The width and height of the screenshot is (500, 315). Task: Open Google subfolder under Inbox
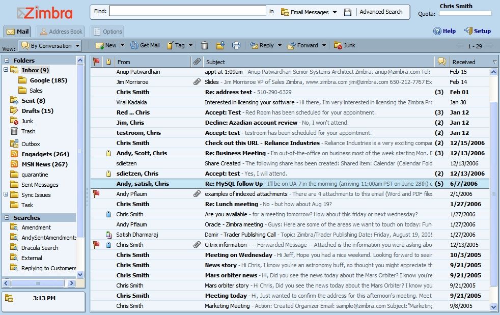coord(43,80)
